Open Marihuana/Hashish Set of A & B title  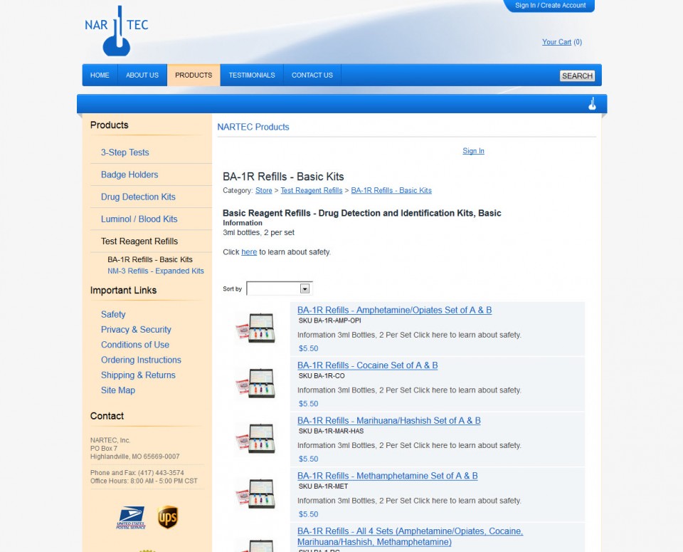388,421
